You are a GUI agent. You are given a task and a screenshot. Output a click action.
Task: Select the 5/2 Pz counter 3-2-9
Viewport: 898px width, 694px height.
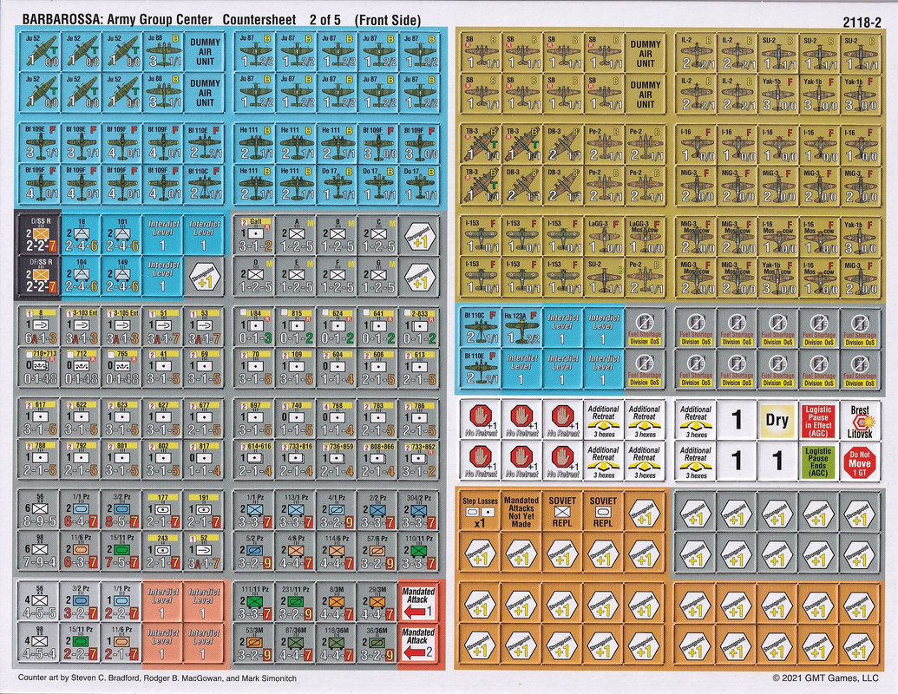[x=255, y=552]
